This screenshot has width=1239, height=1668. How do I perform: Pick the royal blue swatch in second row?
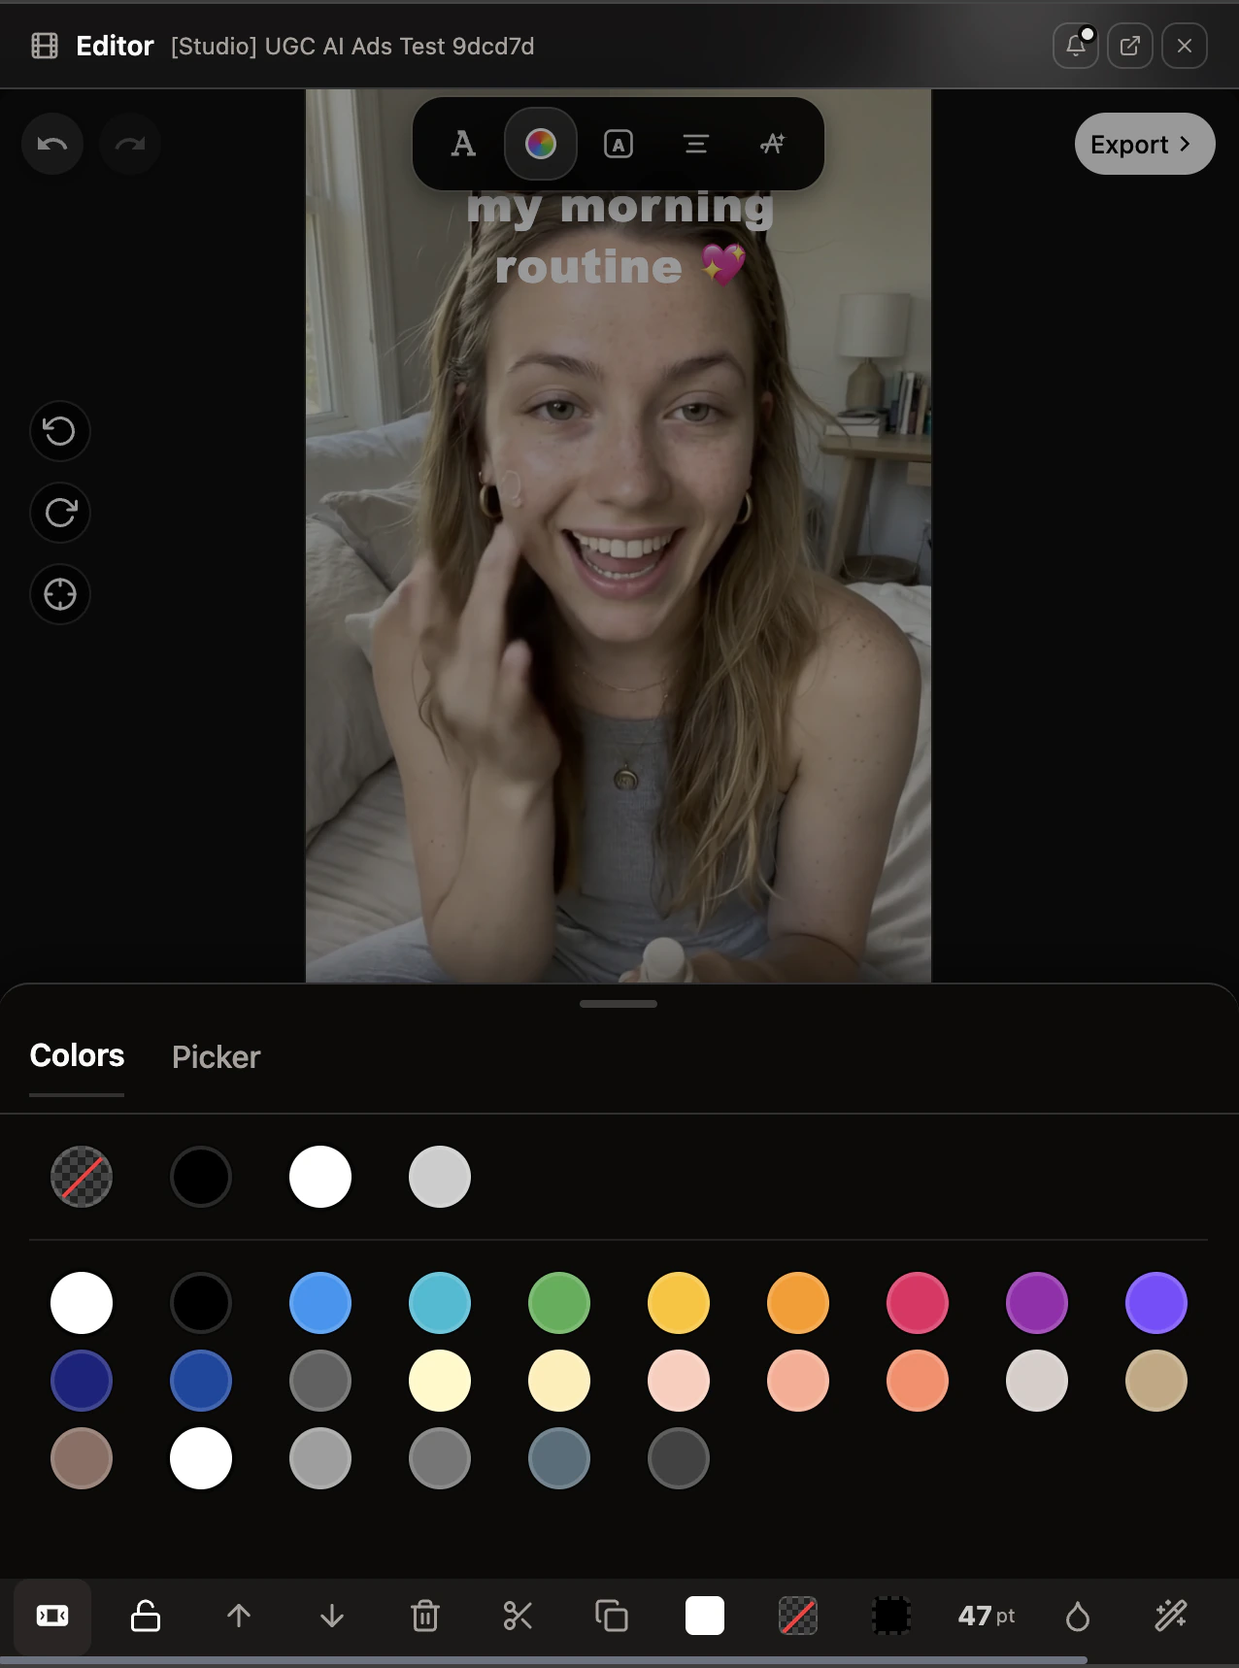201,1381
